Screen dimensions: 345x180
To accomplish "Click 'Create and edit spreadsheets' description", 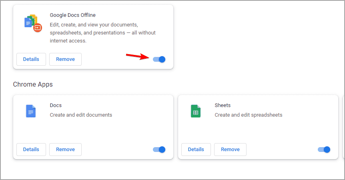I will tap(249, 115).
